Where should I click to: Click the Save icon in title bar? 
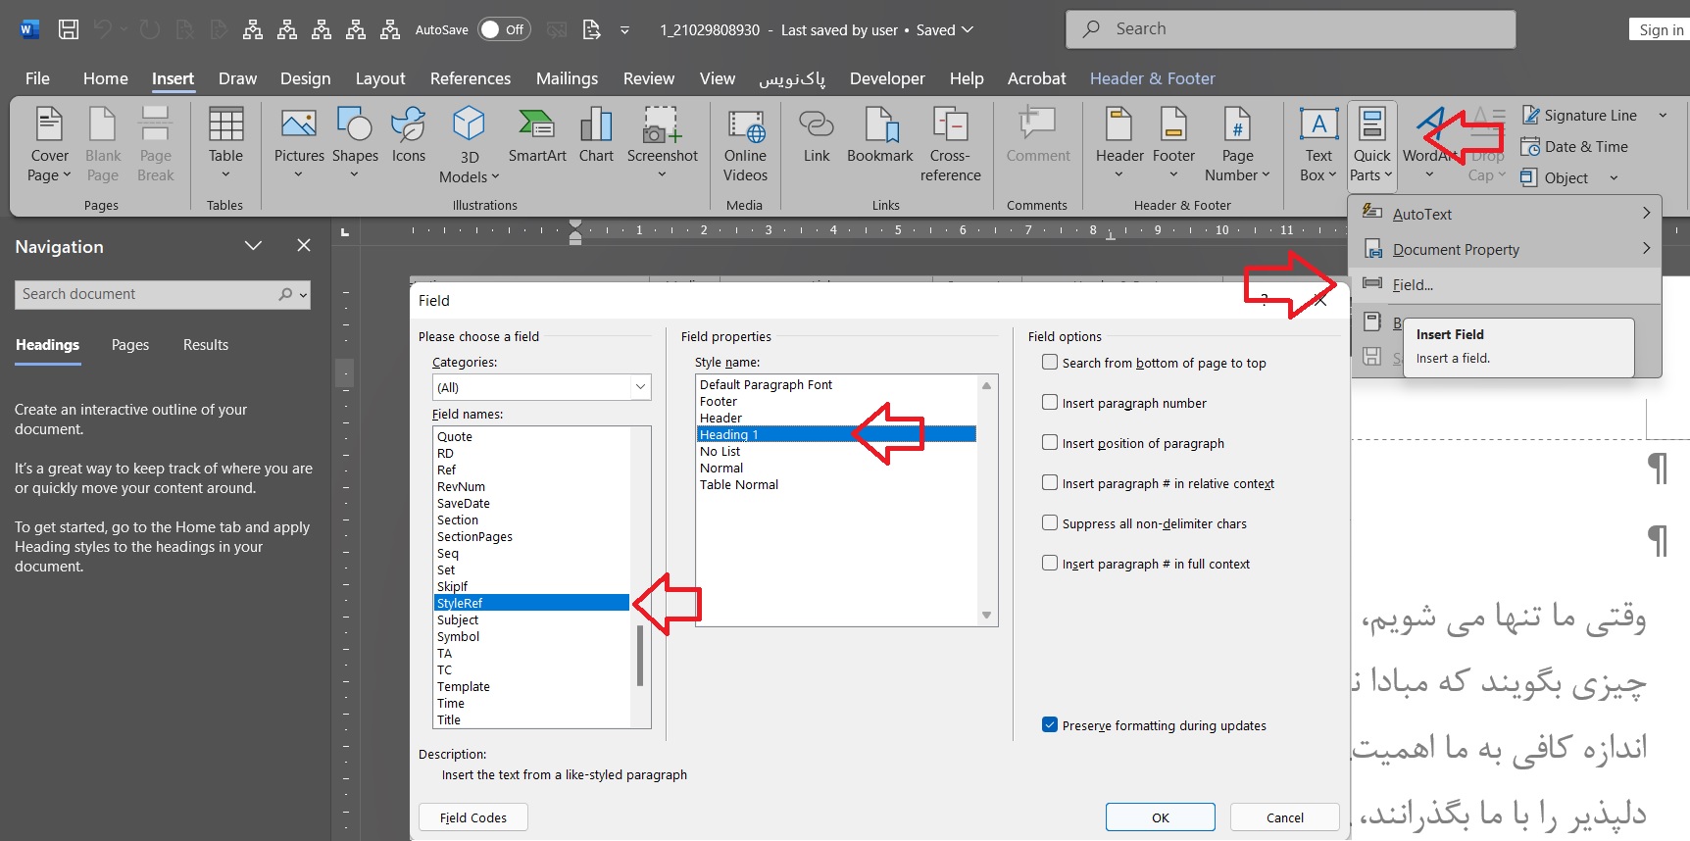69,29
